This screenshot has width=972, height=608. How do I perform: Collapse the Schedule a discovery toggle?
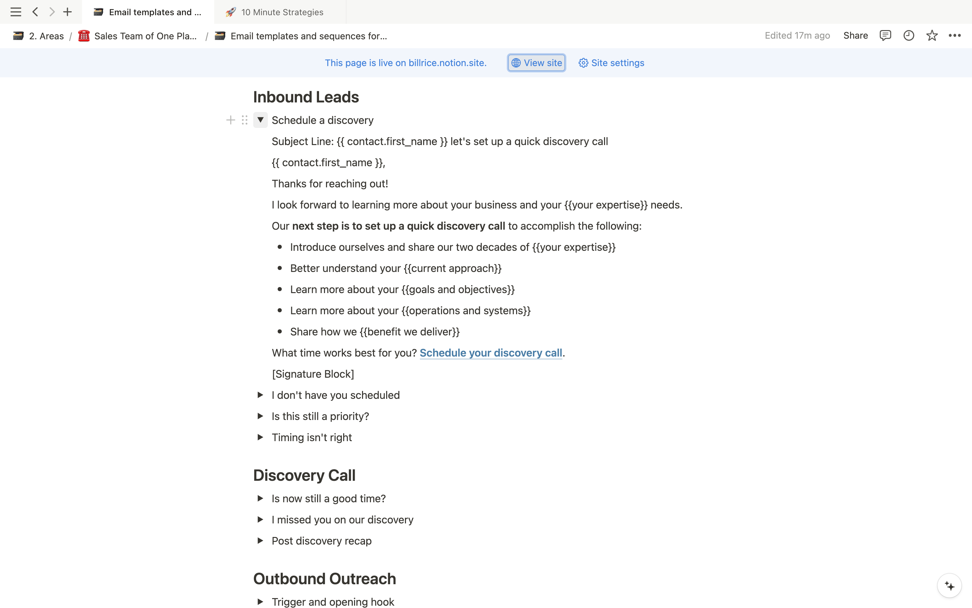click(260, 120)
